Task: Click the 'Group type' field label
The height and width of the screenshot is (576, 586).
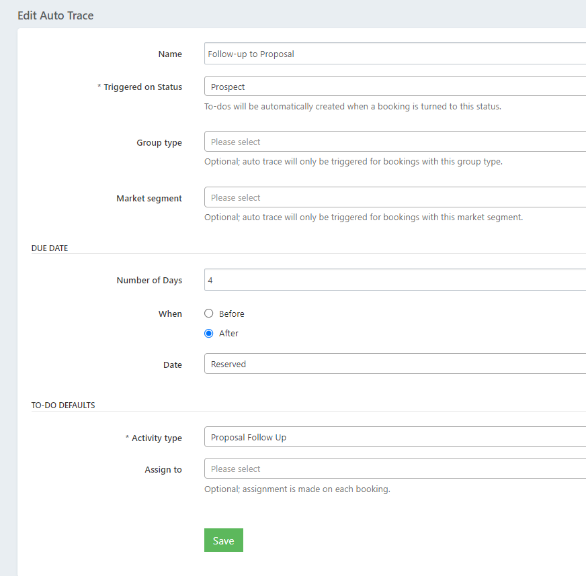Action: (159, 143)
